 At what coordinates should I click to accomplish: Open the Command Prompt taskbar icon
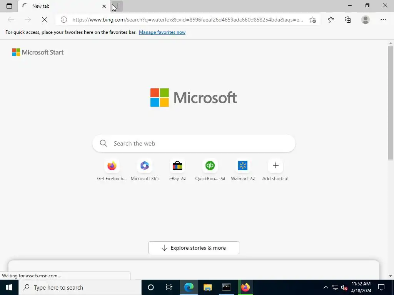(226, 287)
